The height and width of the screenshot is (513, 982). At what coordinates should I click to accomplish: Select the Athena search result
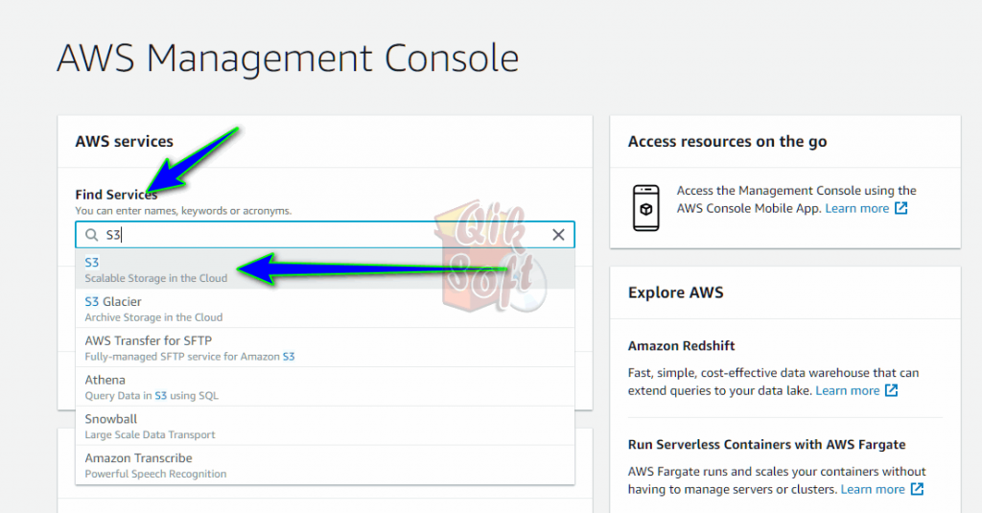tap(324, 387)
